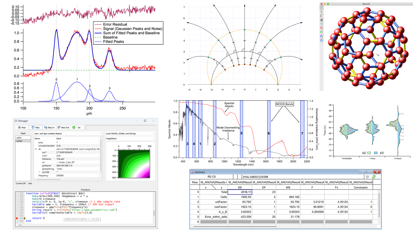413x235 pixels.
Task: Select the arrow pointer tool in Gizmo0
Action: point(322,7)
